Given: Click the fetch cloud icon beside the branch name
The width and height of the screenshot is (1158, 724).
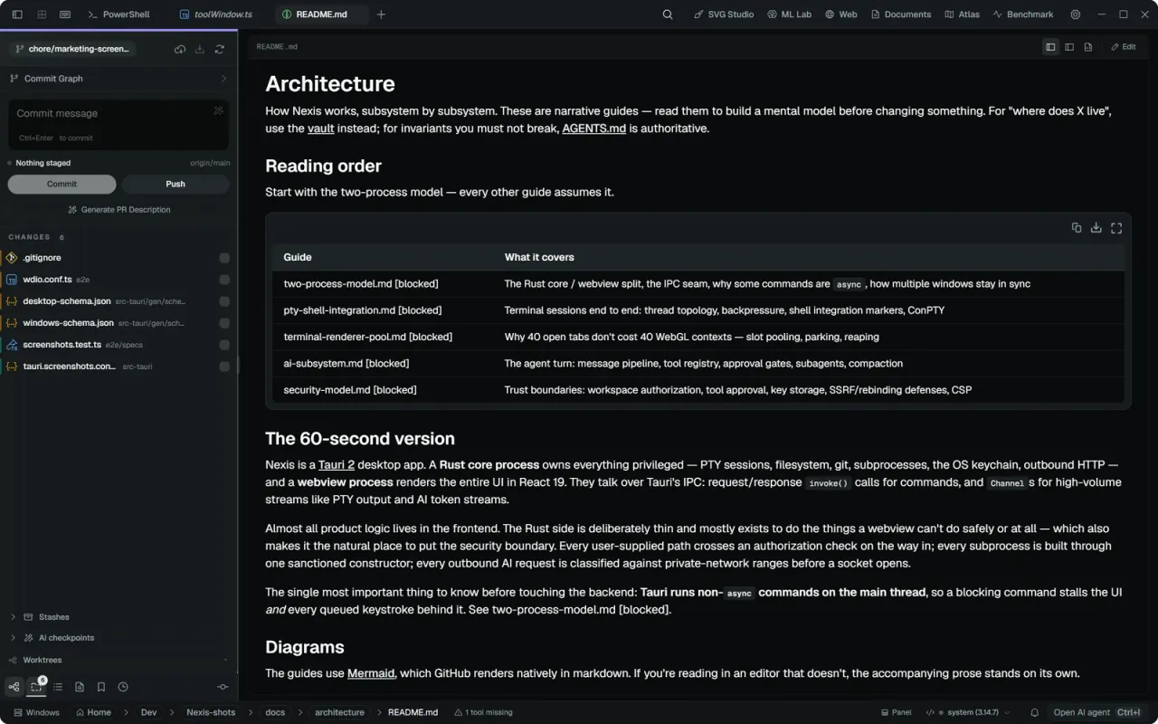Looking at the screenshot, I should 180,49.
